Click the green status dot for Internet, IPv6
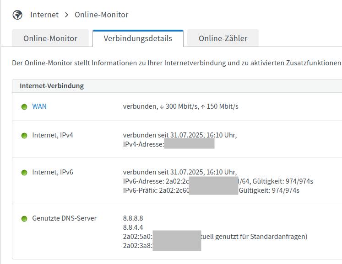342x264 pixels. point(24,173)
